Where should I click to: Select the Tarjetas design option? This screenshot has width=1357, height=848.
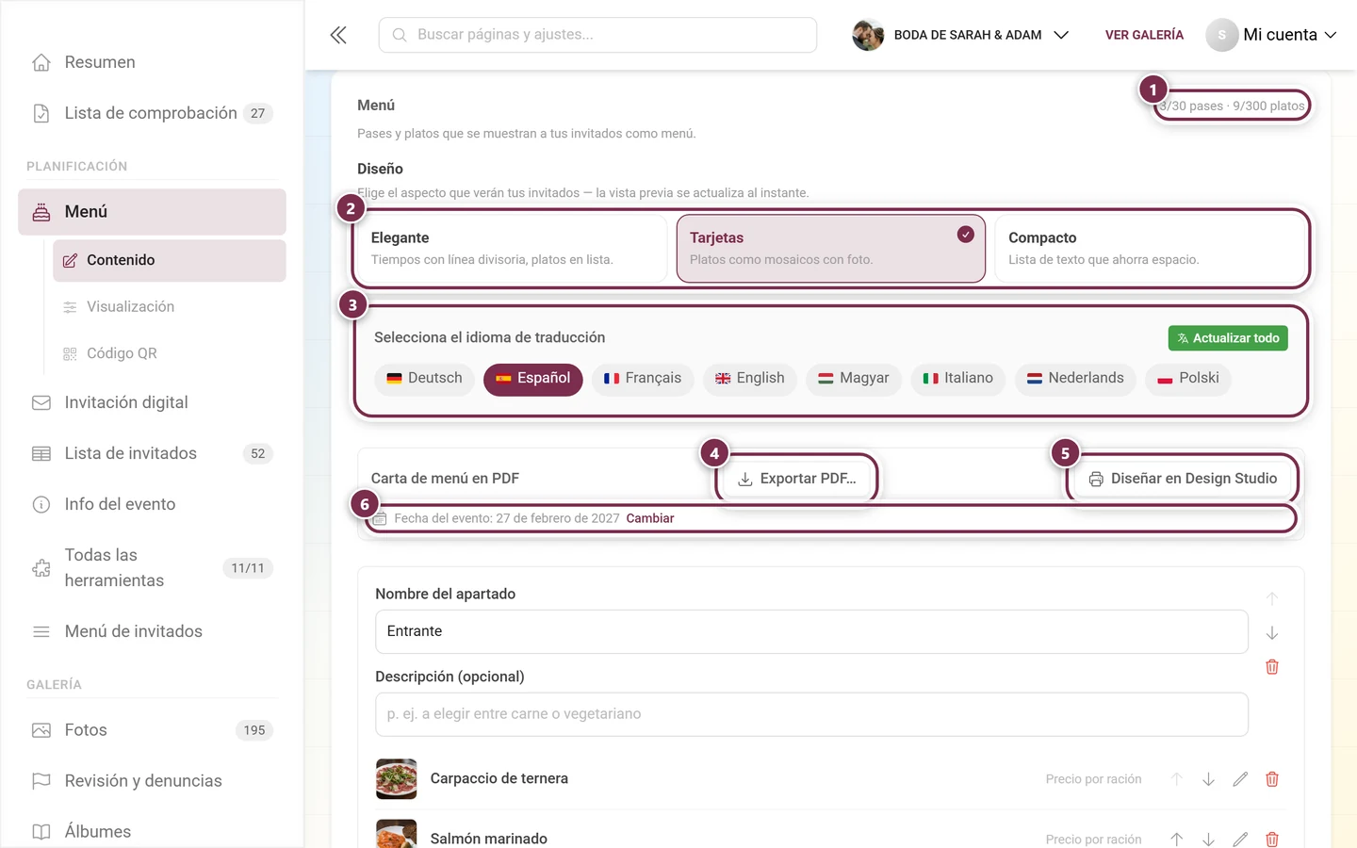[x=830, y=249]
